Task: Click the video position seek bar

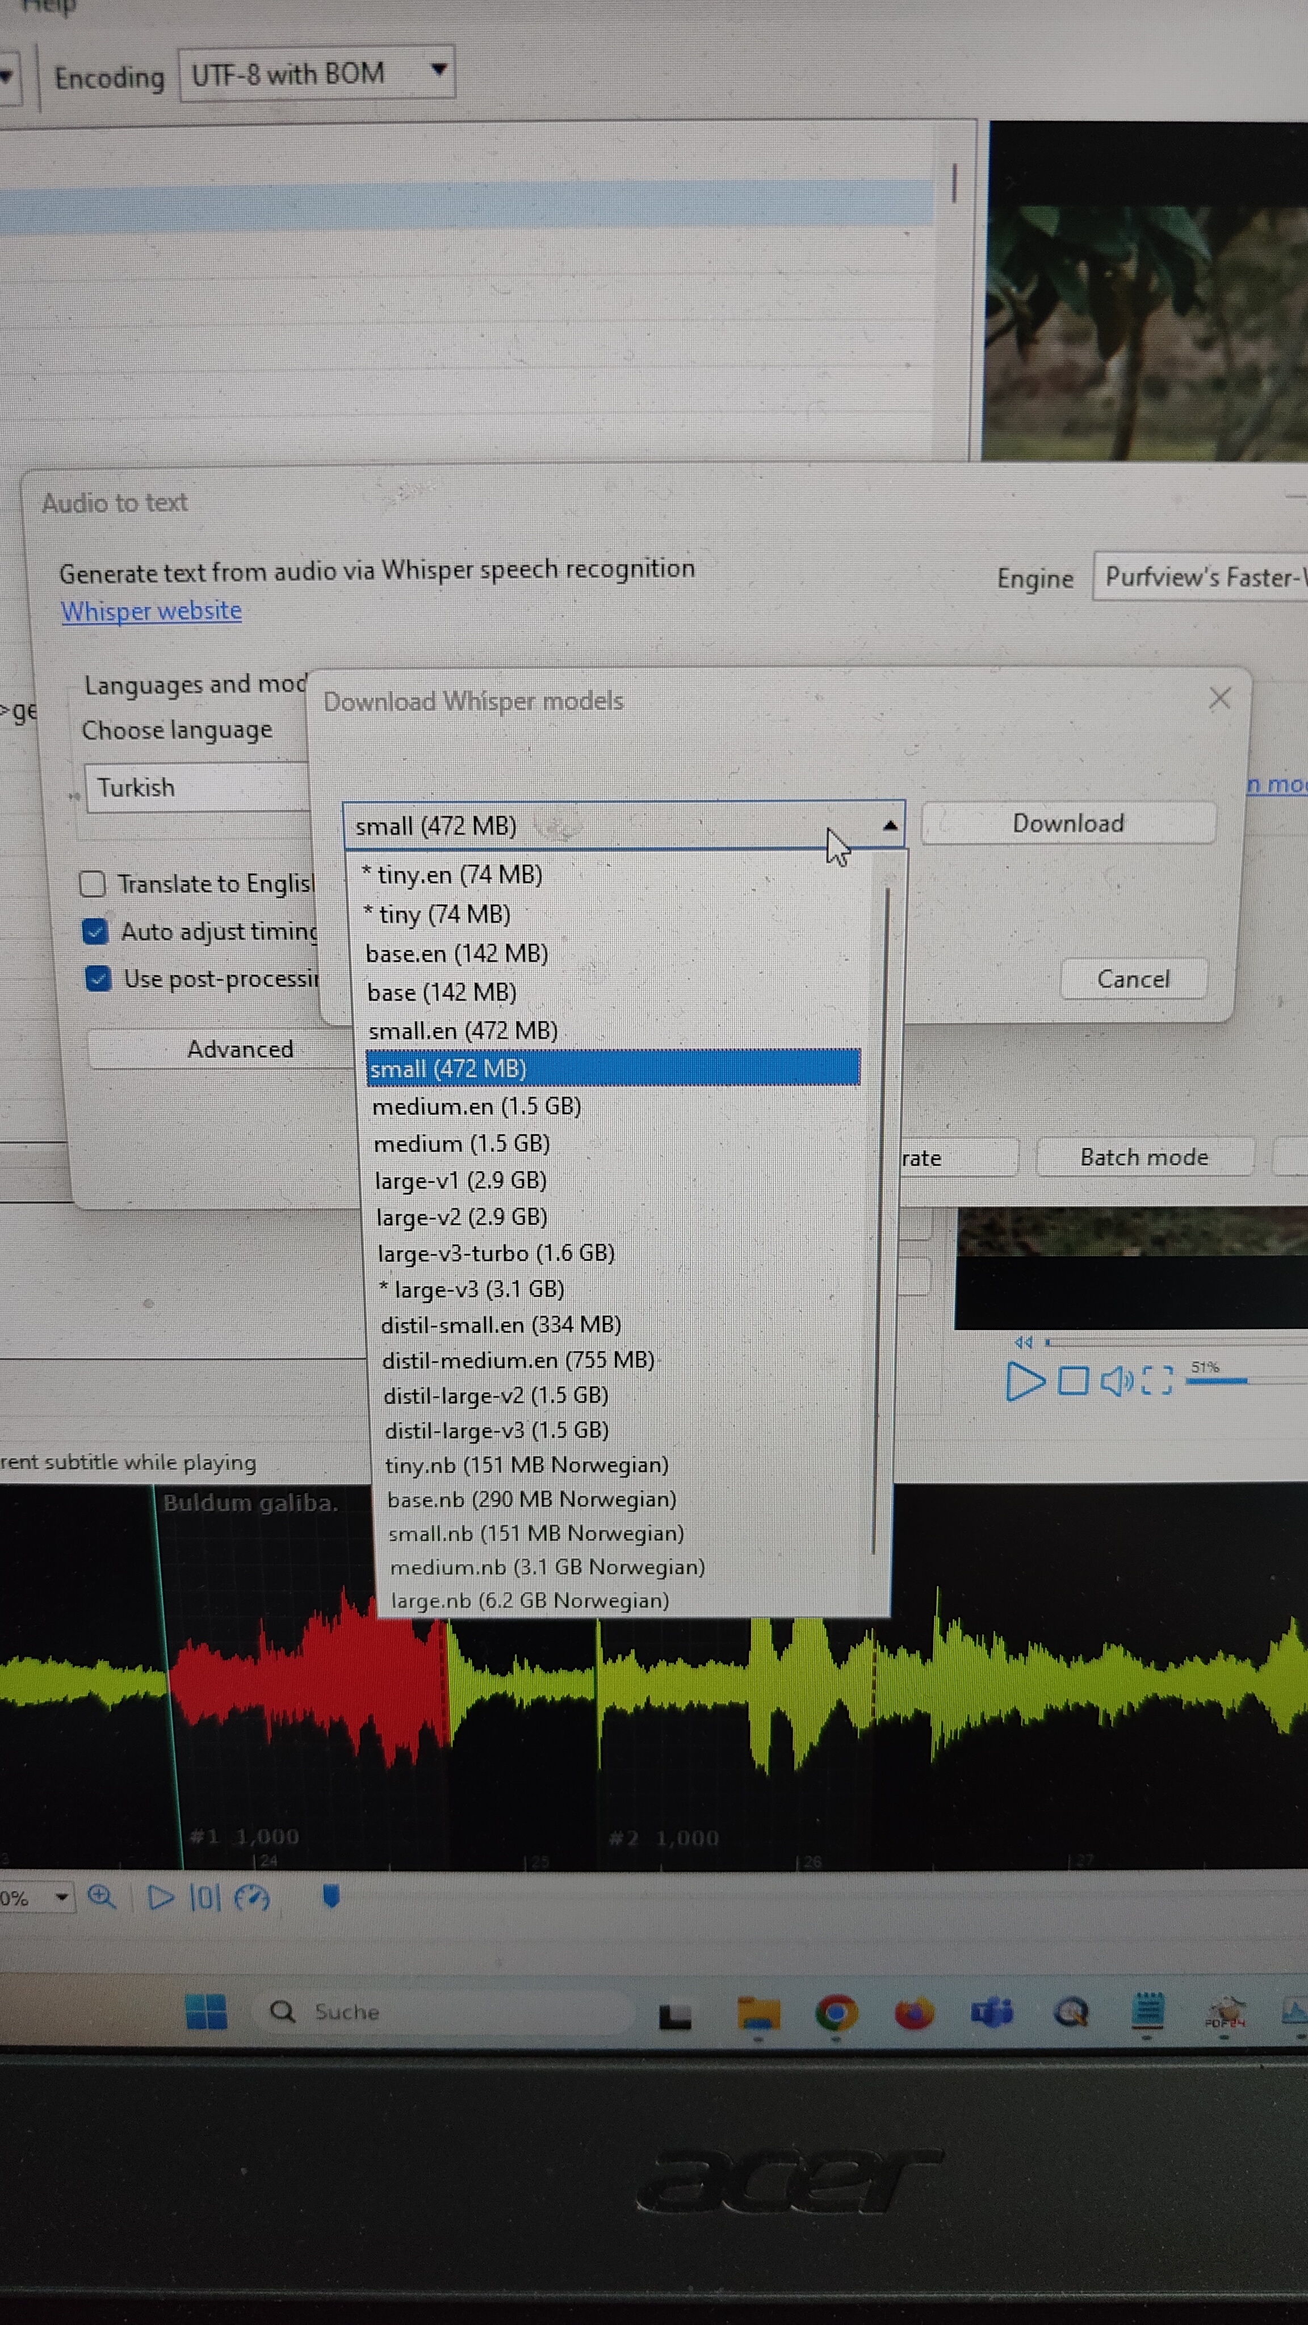Action: point(1176,1343)
